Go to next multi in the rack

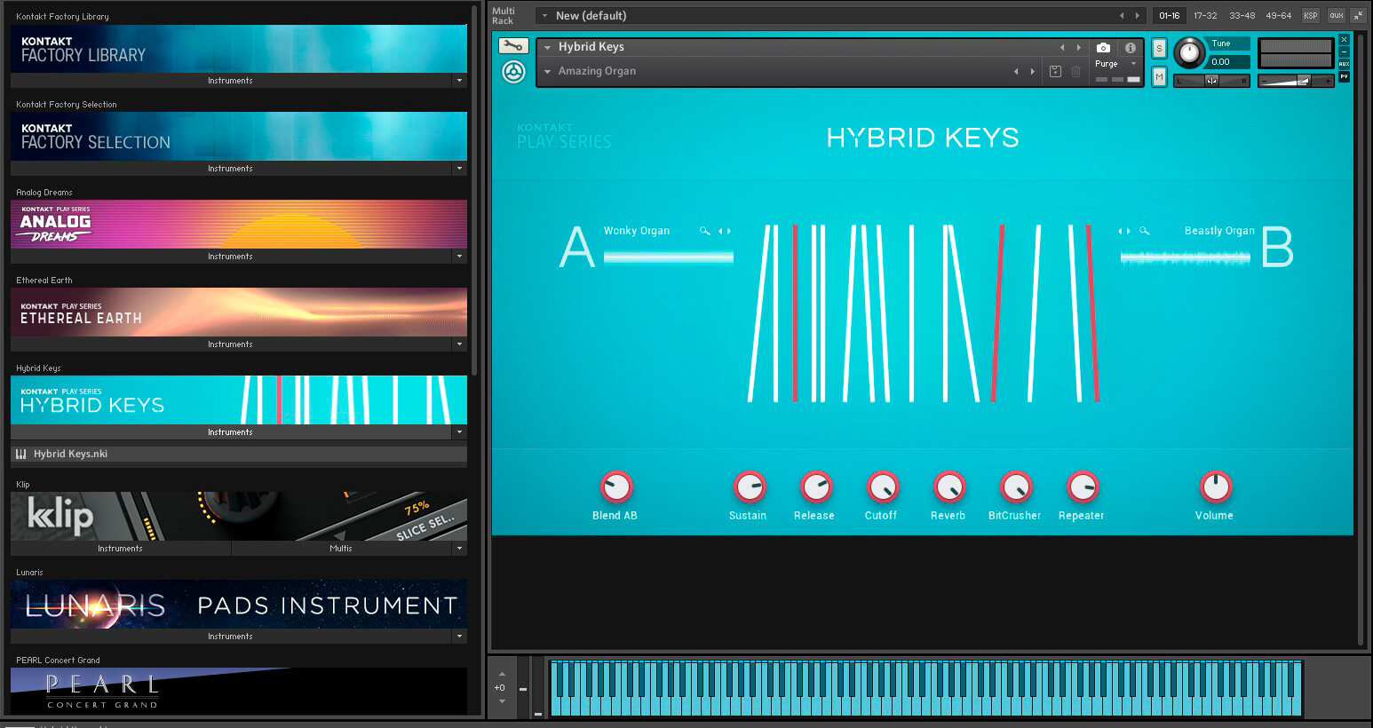pos(1138,15)
